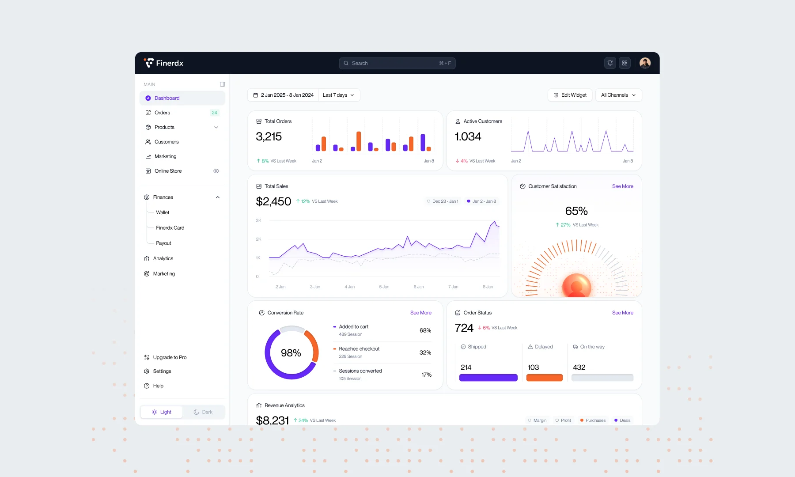Click the Active Customers person icon
The image size is (795, 477).
click(458, 121)
